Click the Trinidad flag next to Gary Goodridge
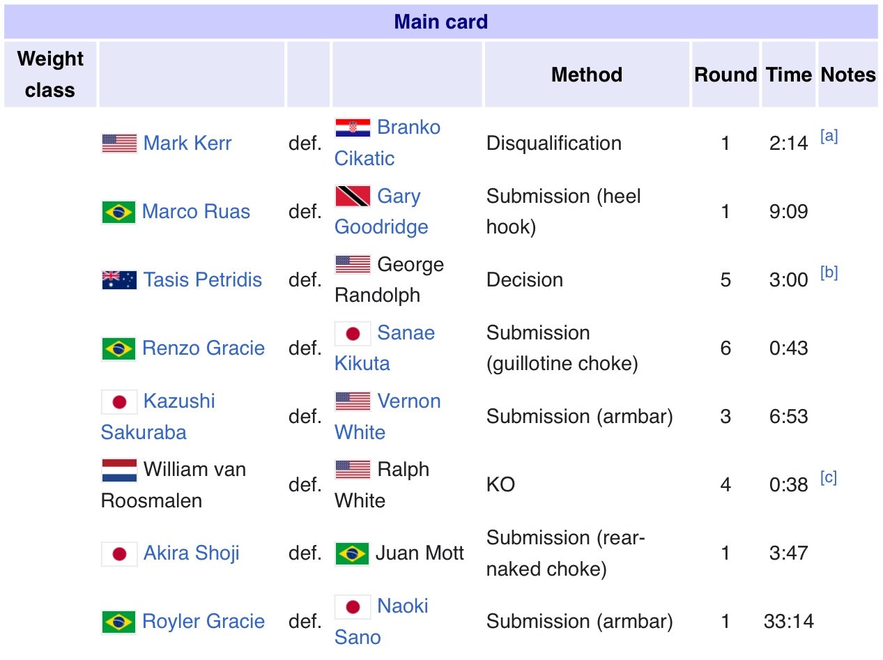The width and height of the screenshot is (883, 660). [353, 197]
